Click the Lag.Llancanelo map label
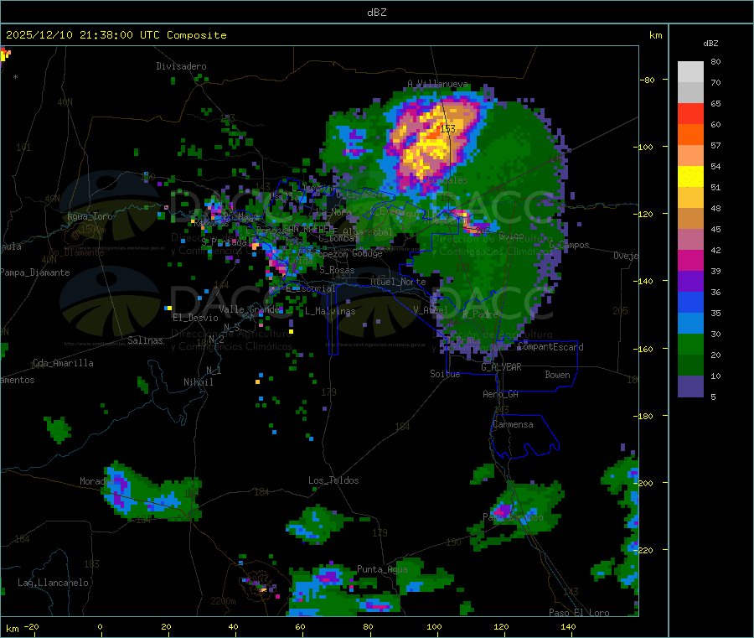 pyautogui.click(x=53, y=583)
